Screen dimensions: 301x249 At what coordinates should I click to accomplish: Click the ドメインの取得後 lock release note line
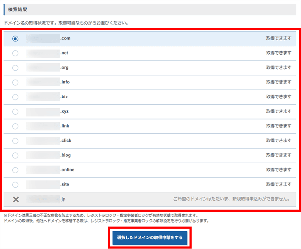(106, 221)
